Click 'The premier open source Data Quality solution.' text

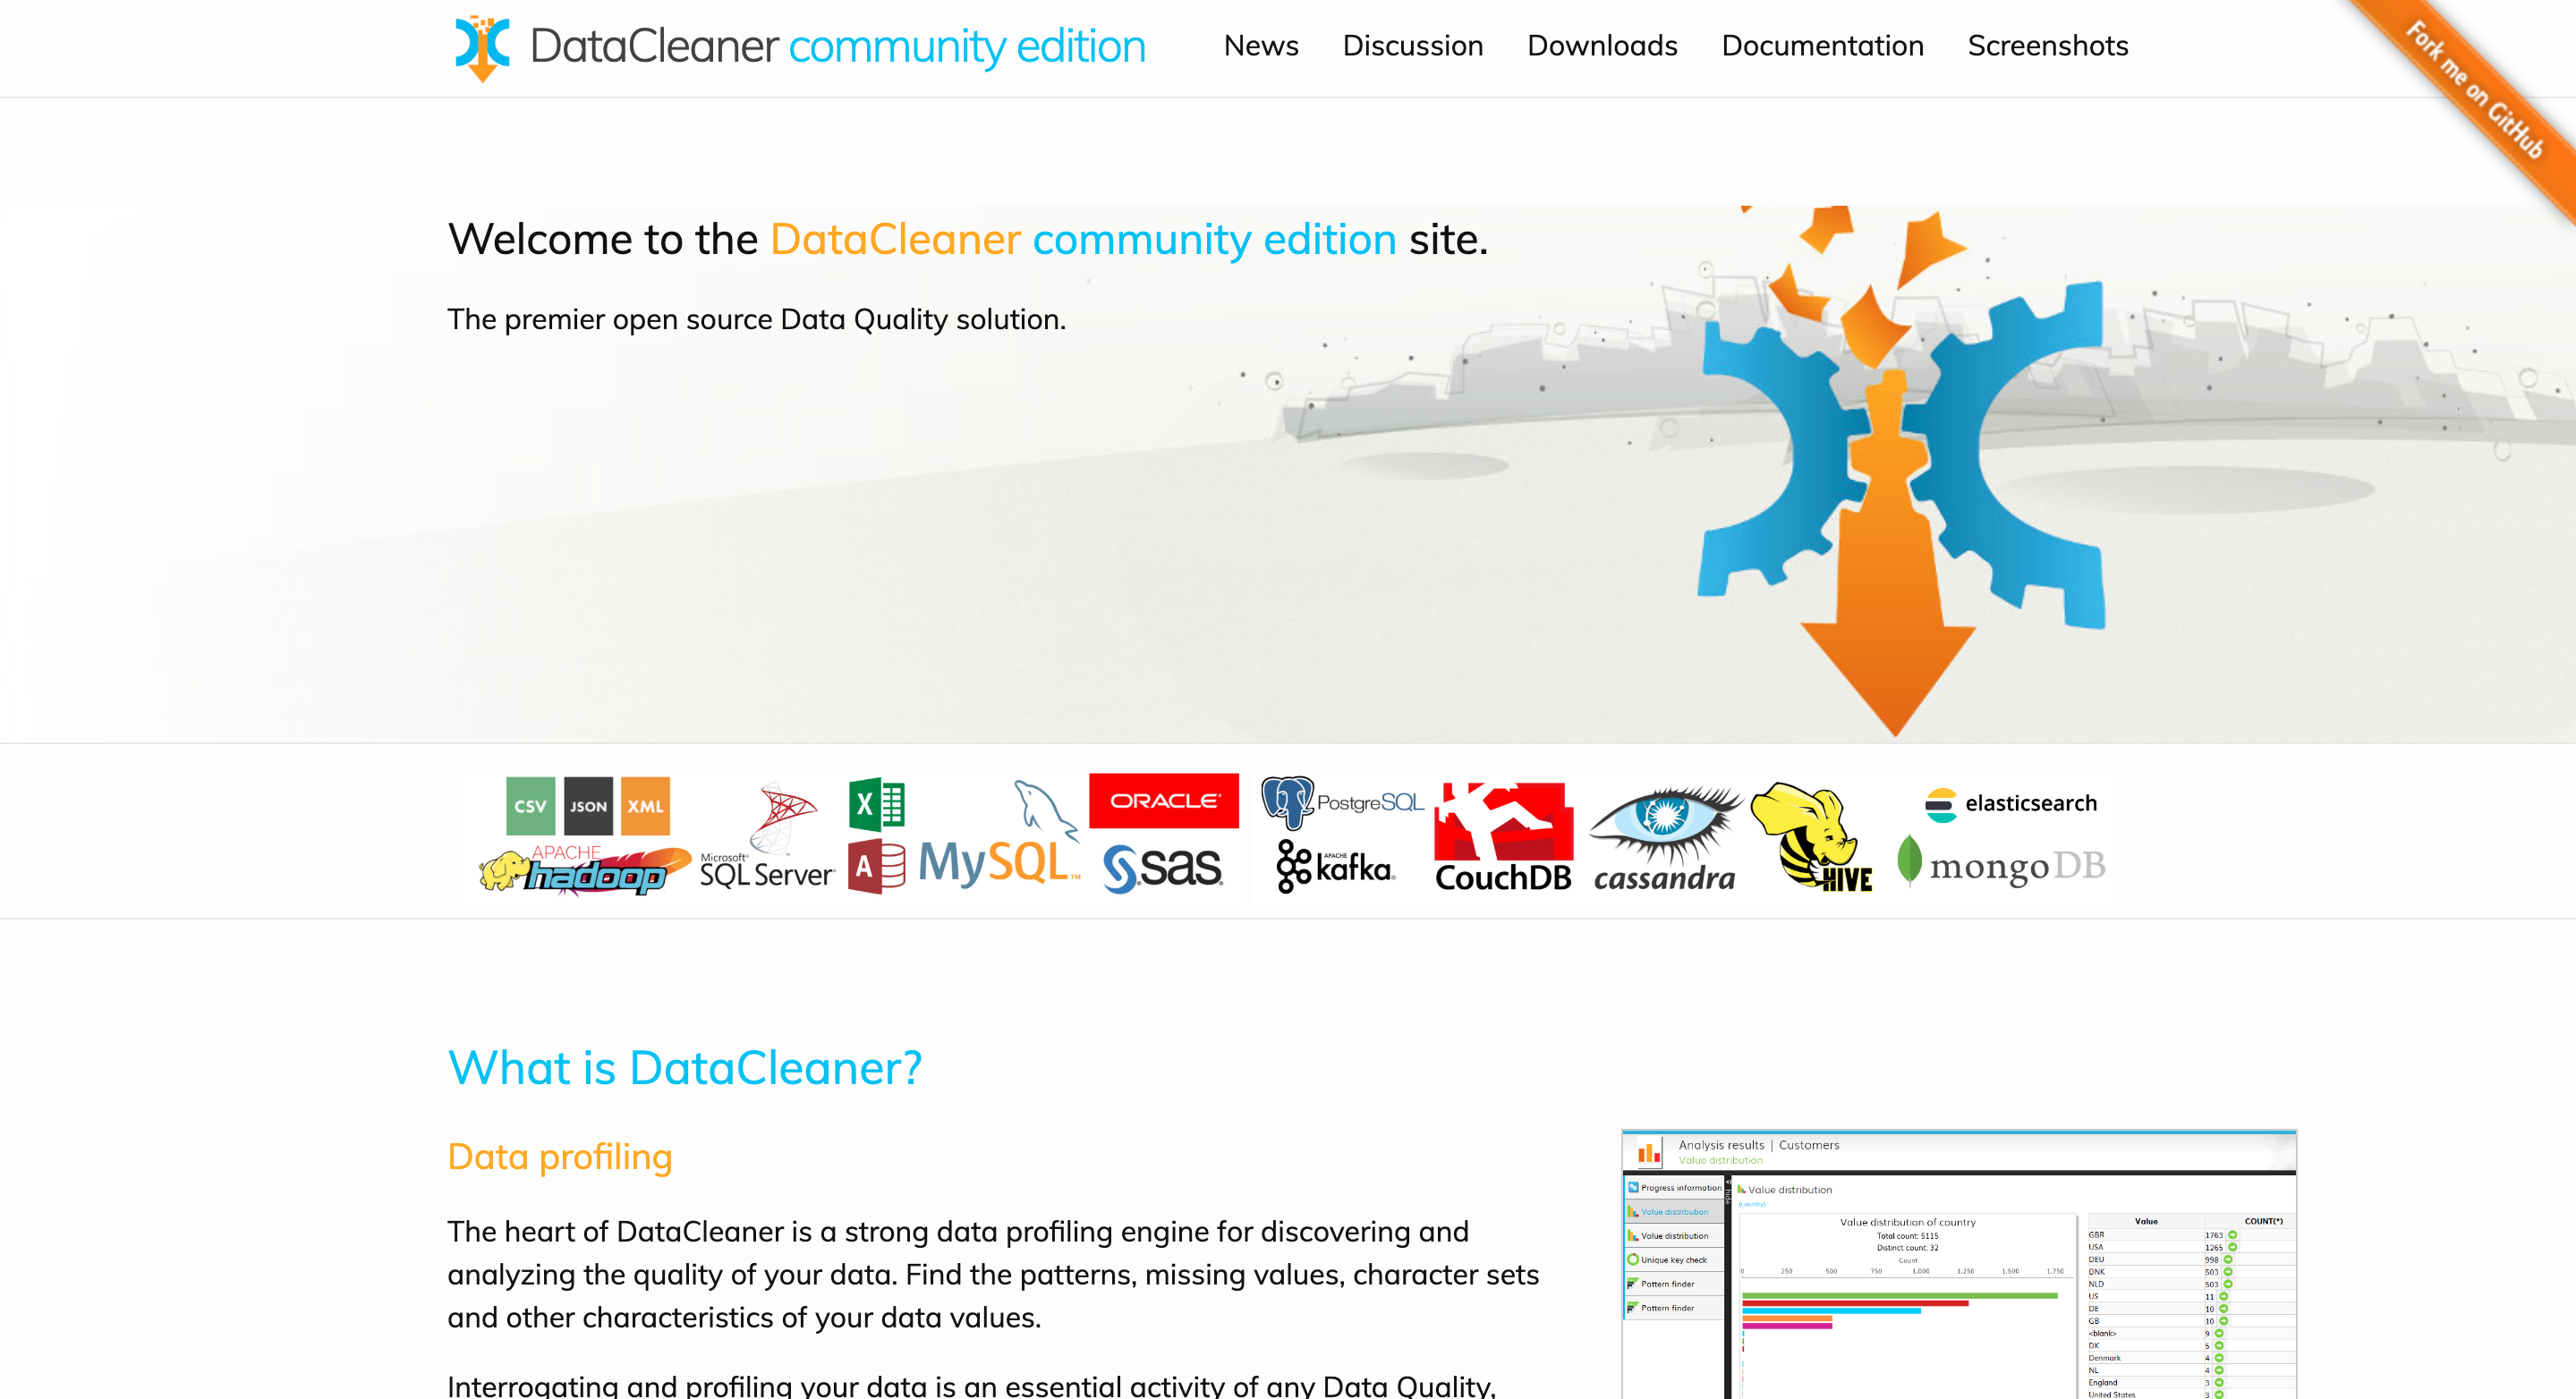[x=757, y=319]
